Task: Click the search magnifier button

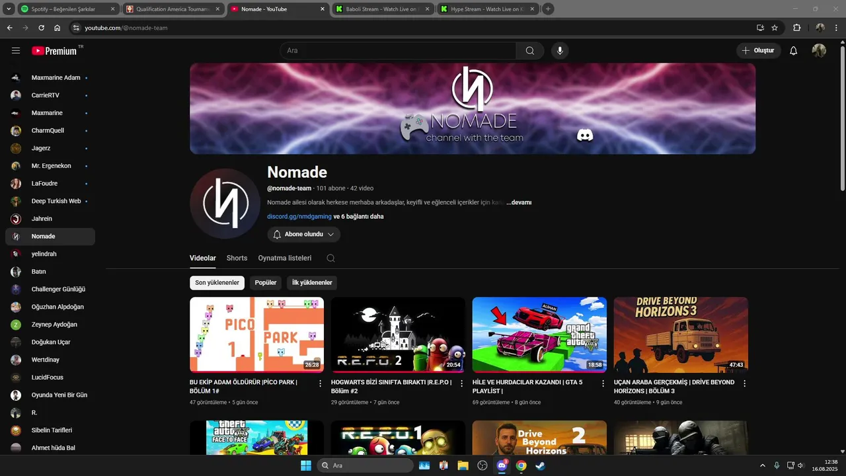Action: [530, 50]
